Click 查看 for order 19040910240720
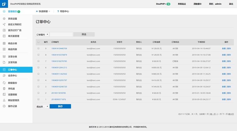 pos(224,87)
